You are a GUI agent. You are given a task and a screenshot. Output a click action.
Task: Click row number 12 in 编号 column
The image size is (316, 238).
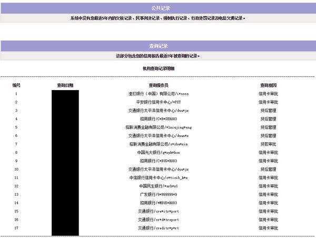pyautogui.click(x=16, y=186)
